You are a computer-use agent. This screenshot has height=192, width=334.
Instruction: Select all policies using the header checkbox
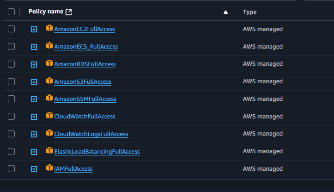click(x=12, y=12)
